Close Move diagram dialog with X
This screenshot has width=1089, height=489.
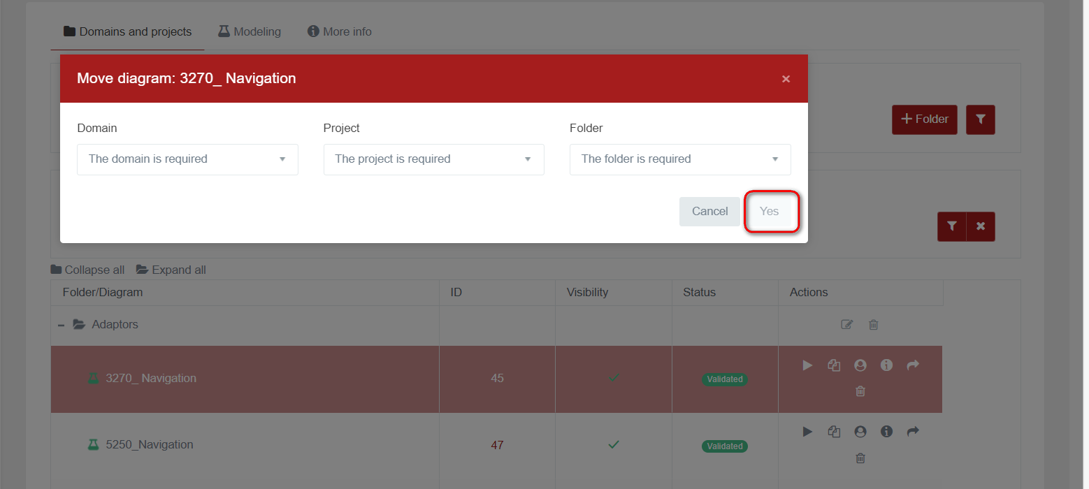point(786,79)
